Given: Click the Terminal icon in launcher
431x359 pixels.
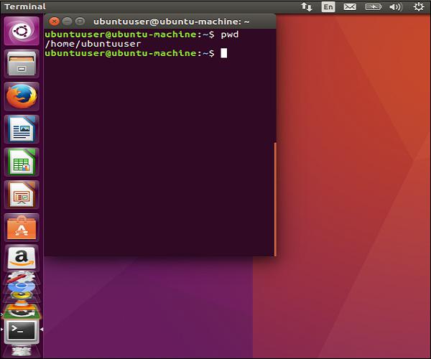Looking at the screenshot, I should tap(22, 330).
